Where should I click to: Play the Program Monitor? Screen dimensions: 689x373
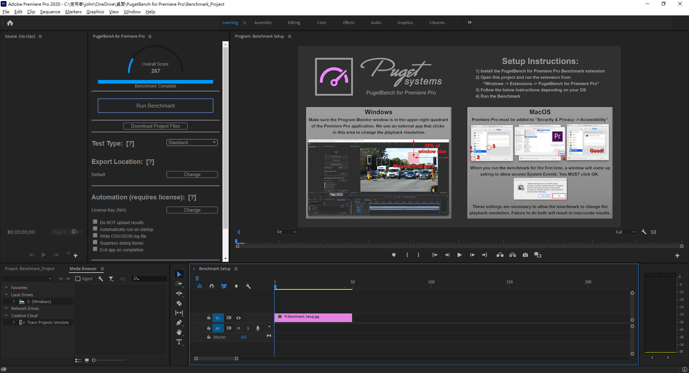pos(459,255)
